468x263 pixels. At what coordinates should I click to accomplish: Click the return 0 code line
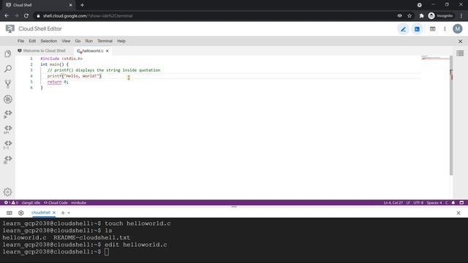tap(58, 82)
